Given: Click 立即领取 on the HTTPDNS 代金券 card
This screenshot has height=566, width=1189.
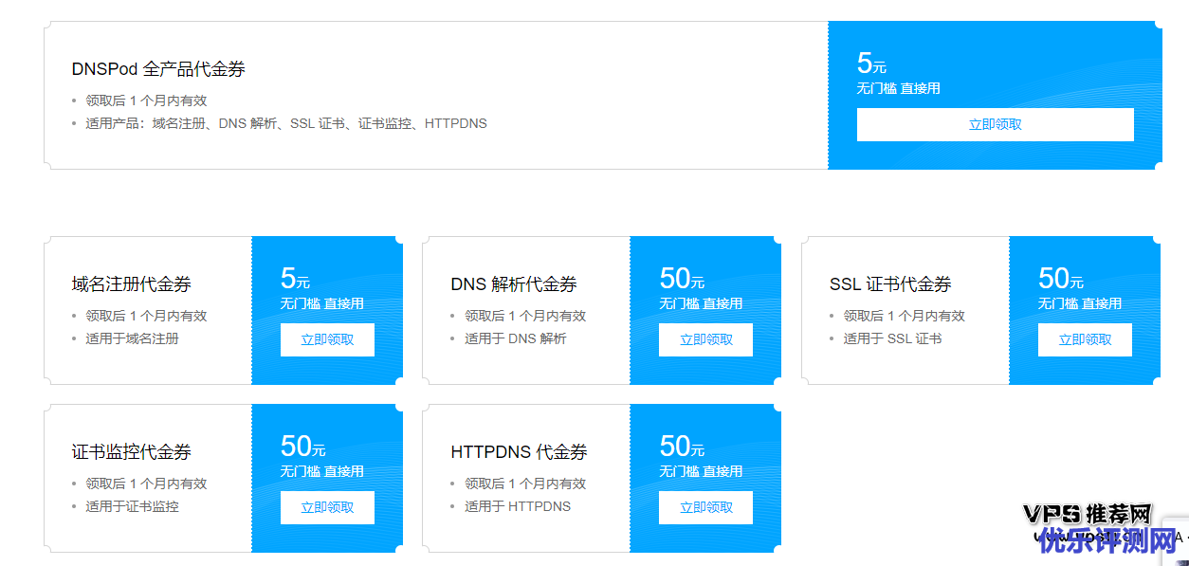Looking at the screenshot, I should [x=705, y=507].
